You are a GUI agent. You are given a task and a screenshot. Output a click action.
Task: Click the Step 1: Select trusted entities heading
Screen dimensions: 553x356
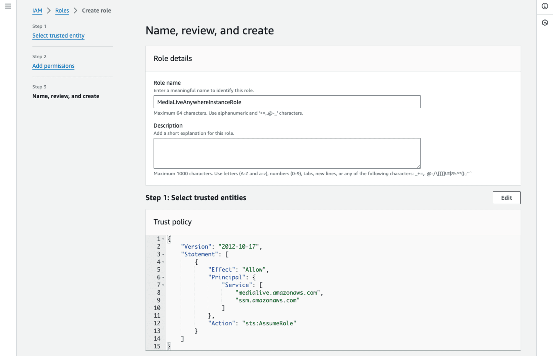(196, 198)
